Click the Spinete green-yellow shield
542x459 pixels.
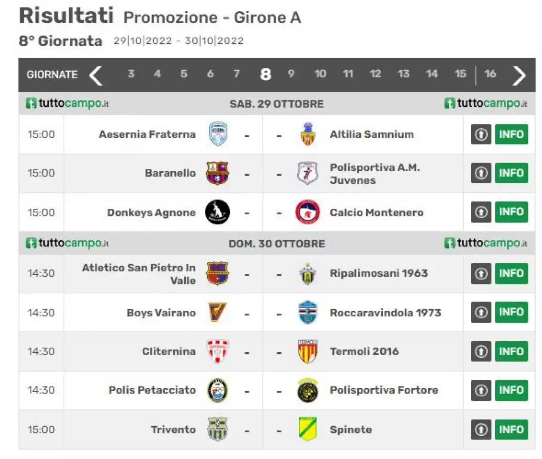point(307,429)
